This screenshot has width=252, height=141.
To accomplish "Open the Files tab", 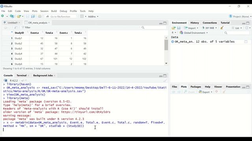I will 174,87.
